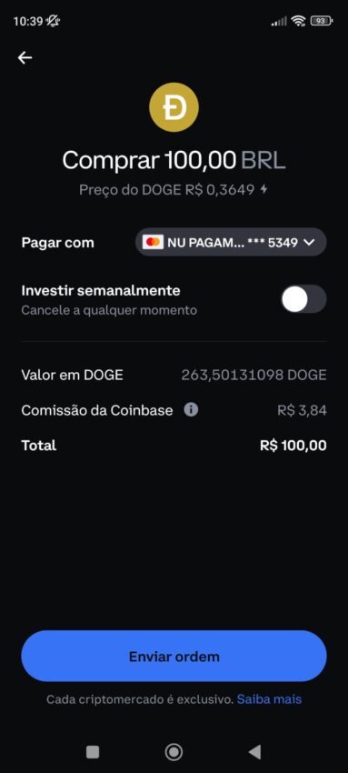The width and height of the screenshot is (348, 773).
Task: Tap the Total R$ 100,00 row
Action: (x=174, y=446)
